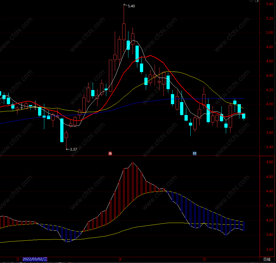Click the 财 financial report marker icon

[195, 154]
